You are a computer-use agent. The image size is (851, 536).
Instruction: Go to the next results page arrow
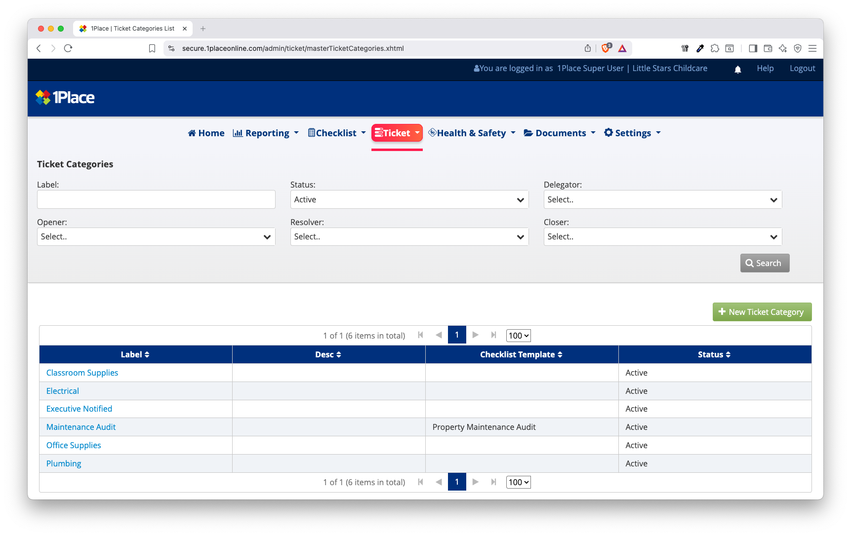point(475,335)
